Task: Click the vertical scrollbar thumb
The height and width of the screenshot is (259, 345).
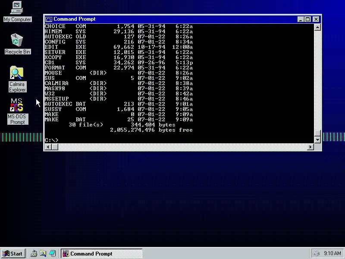Action: click(x=317, y=133)
